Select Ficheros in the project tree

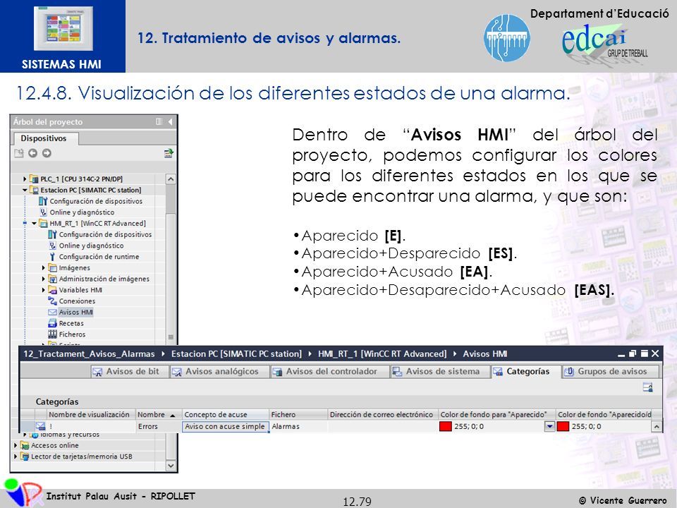72,334
